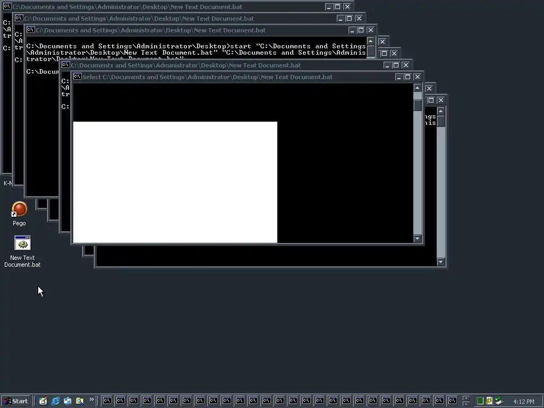Image resolution: width=544 pixels, height=408 pixels.
Task: Click the white selection block in Select window
Action: tap(175, 182)
